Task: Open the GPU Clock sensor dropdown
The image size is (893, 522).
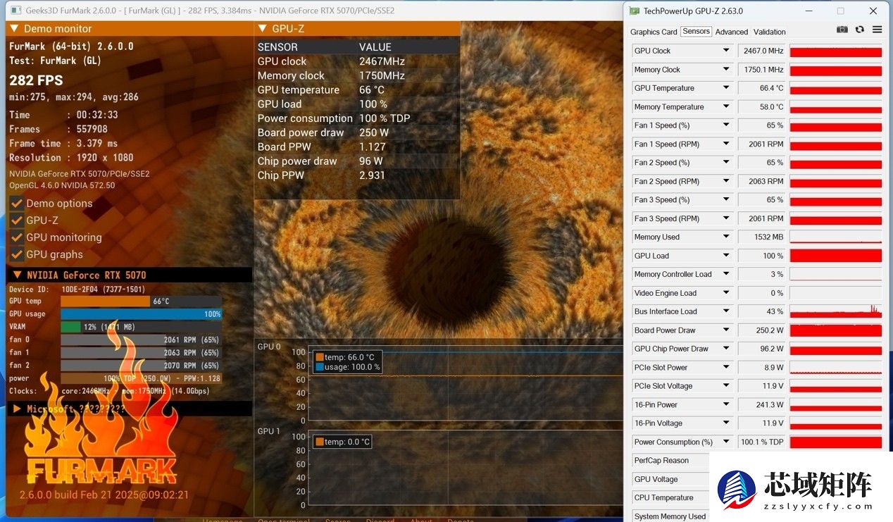Action: pos(726,51)
